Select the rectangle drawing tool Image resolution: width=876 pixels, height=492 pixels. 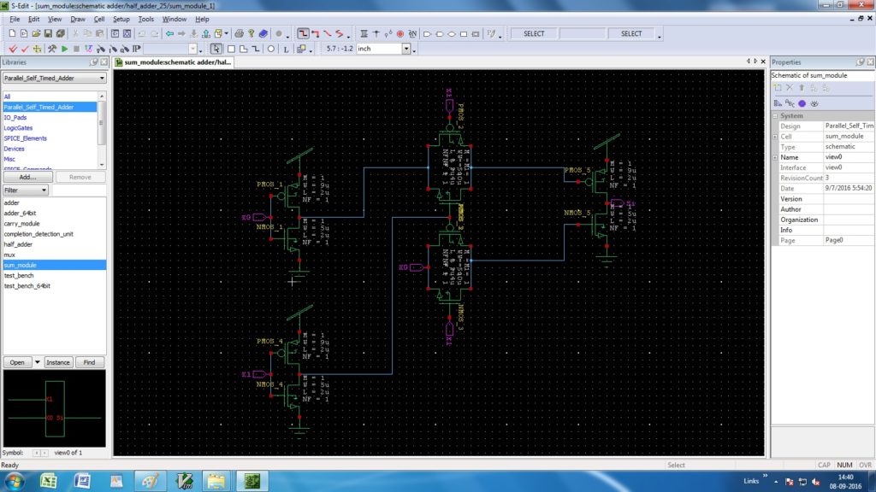tap(231, 49)
